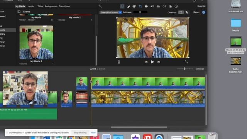This screenshot has height=139, width=247.
Task: Open the Trash in the Dock
Action: (211, 136)
